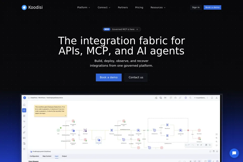Click the FindEmployeeId (Subflow) panel title
The height and width of the screenshot is (162, 243).
click(42, 151)
